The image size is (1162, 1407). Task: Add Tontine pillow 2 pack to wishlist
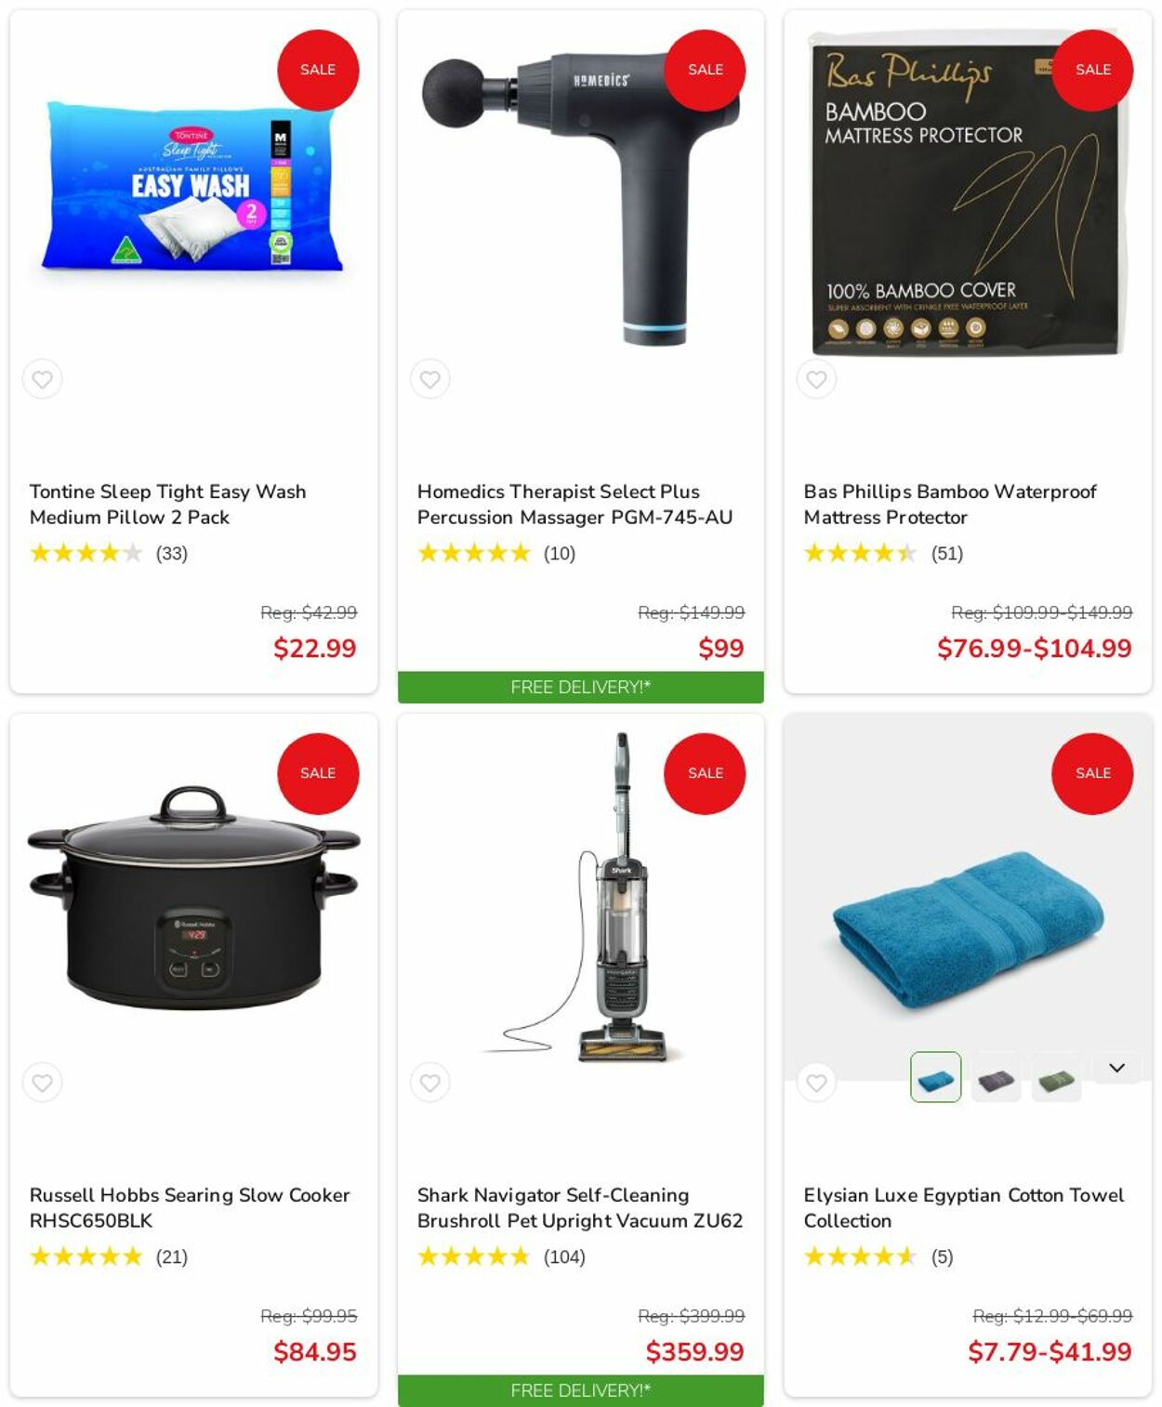coord(42,379)
